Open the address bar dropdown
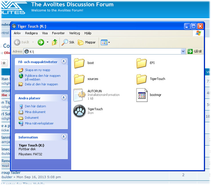This screenshot has width=211, height=185. (x=183, y=51)
